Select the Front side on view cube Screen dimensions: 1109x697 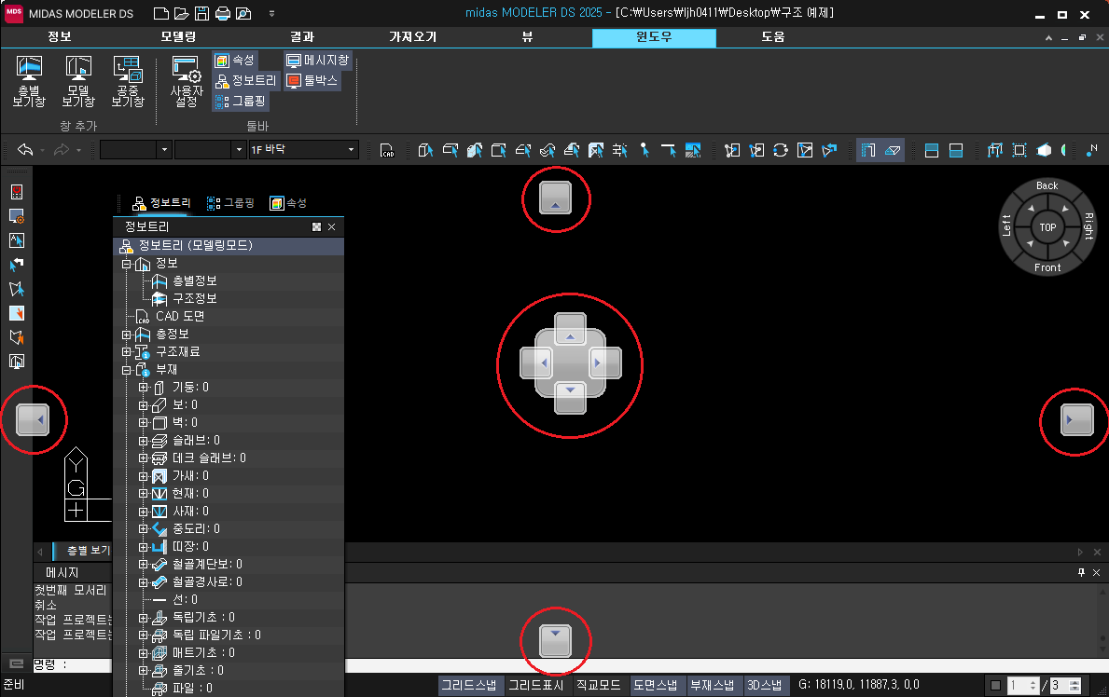coord(1047,268)
